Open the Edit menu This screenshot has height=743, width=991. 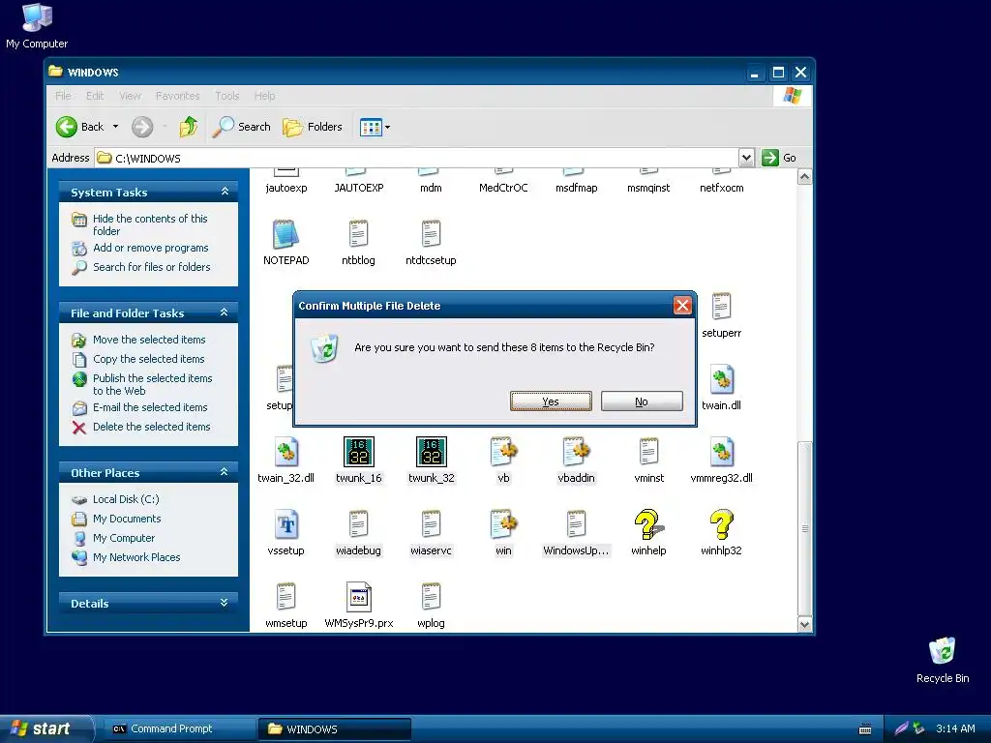(95, 96)
